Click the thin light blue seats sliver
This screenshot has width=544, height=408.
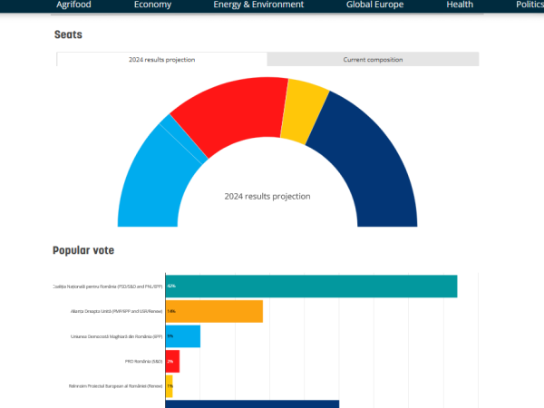(x=183, y=140)
